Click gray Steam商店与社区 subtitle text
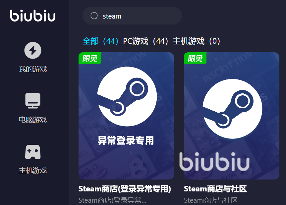Viewport: 286px width, 205px height. coord(211,200)
